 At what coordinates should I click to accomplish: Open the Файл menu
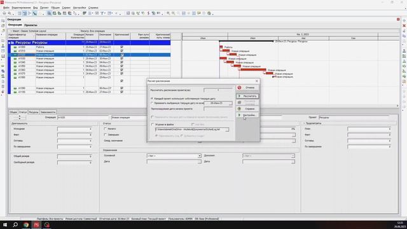(6, 8)
